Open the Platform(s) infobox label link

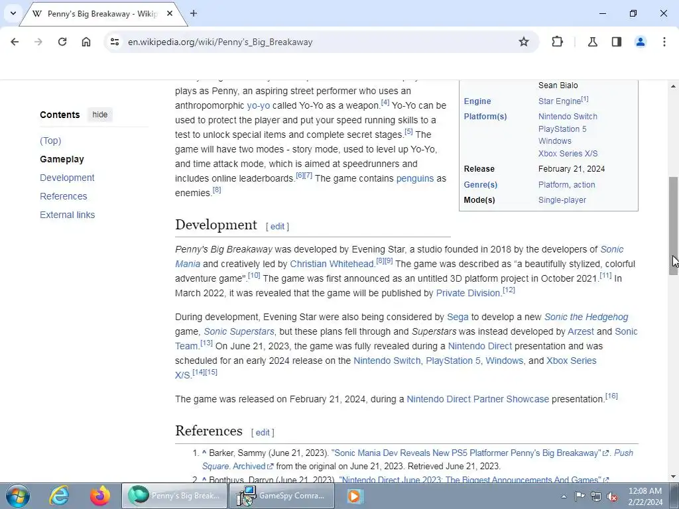click(485, 117)
